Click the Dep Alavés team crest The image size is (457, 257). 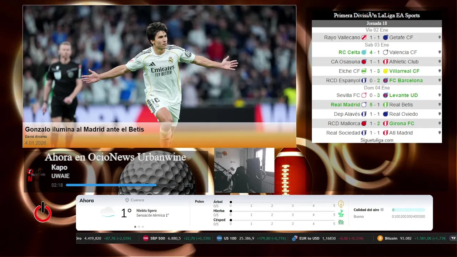tap(364, 114)
